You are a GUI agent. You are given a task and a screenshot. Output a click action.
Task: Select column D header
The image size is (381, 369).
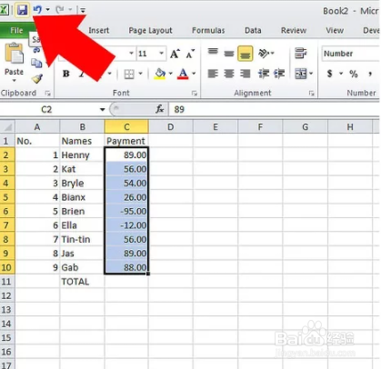(x=171, y=126)
